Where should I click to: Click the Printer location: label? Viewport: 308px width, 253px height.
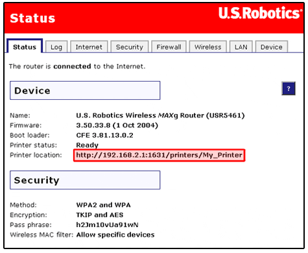(x=36, y=155)
